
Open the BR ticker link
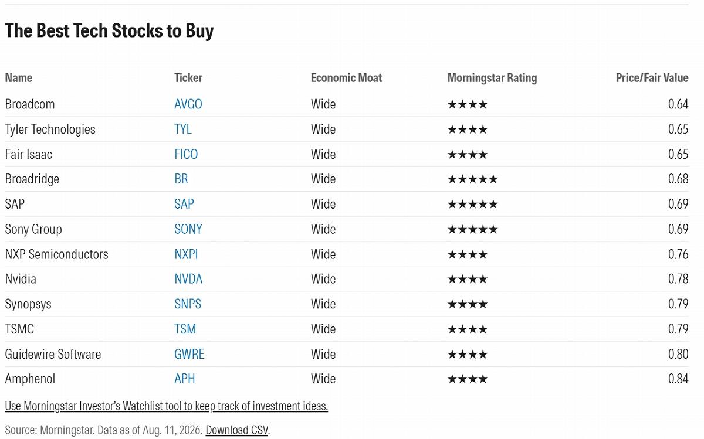pos(181,179)
